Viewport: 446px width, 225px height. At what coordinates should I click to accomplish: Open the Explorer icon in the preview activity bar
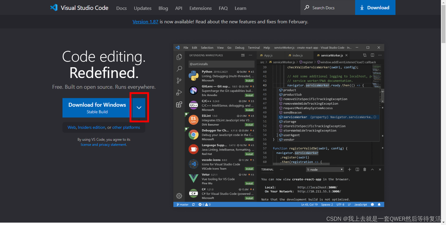(x=179, y=57)
